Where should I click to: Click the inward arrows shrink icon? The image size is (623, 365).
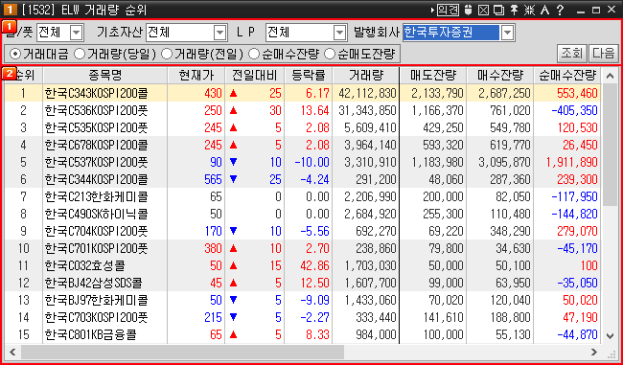tap(529, 10)
